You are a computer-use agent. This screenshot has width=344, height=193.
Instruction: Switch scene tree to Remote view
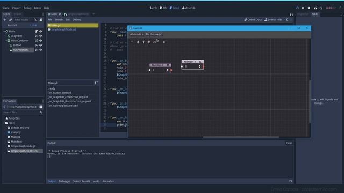[x=12, y=25]
